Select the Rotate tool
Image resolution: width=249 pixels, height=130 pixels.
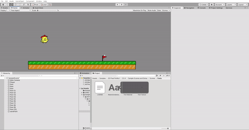pos(12,5)
